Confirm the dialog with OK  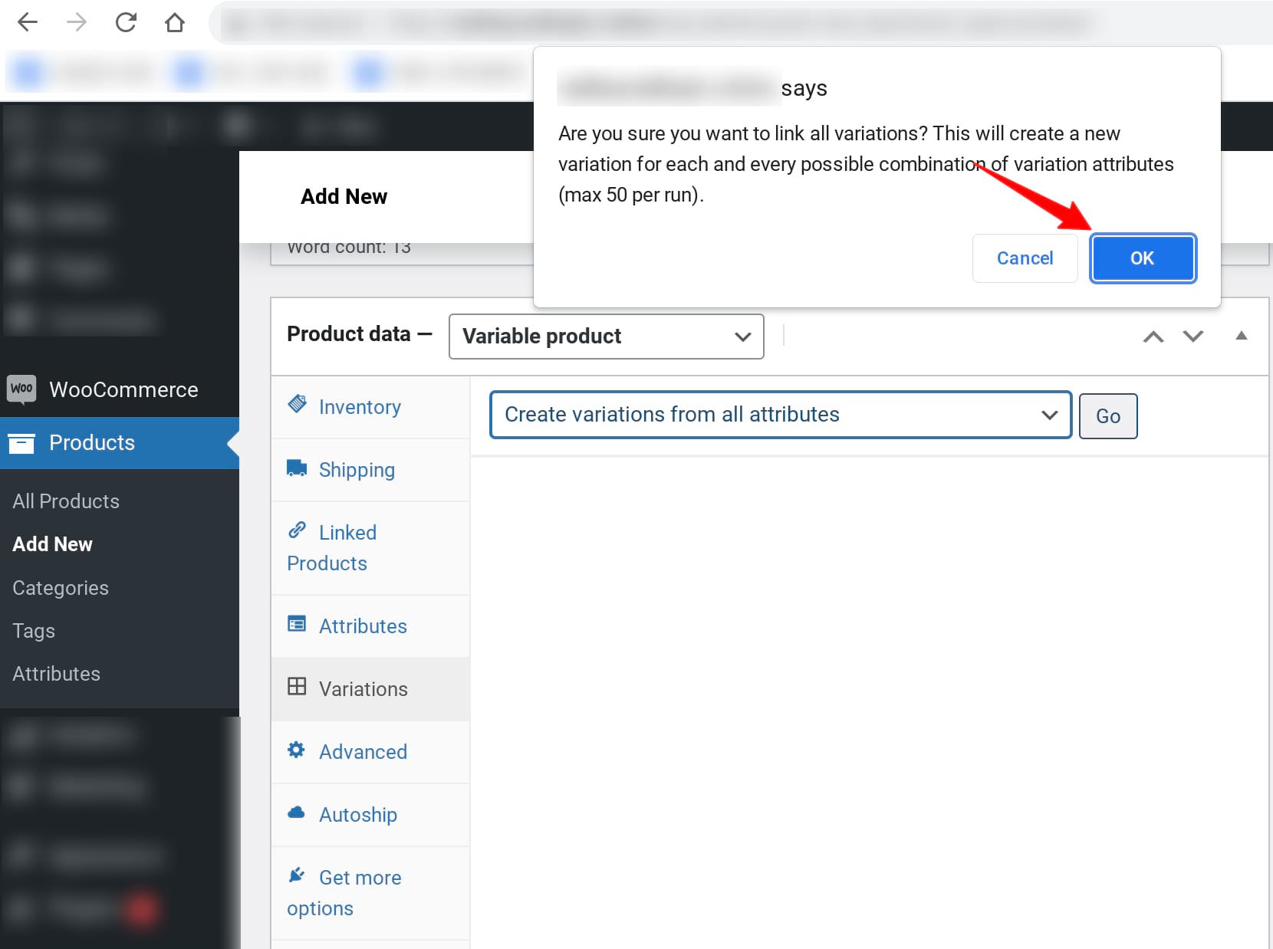tap(1142, 258)
